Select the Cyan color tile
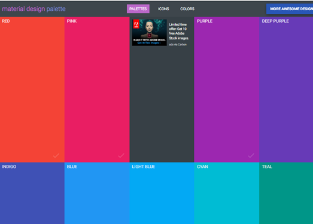313x224 pixels. (227, 193)
